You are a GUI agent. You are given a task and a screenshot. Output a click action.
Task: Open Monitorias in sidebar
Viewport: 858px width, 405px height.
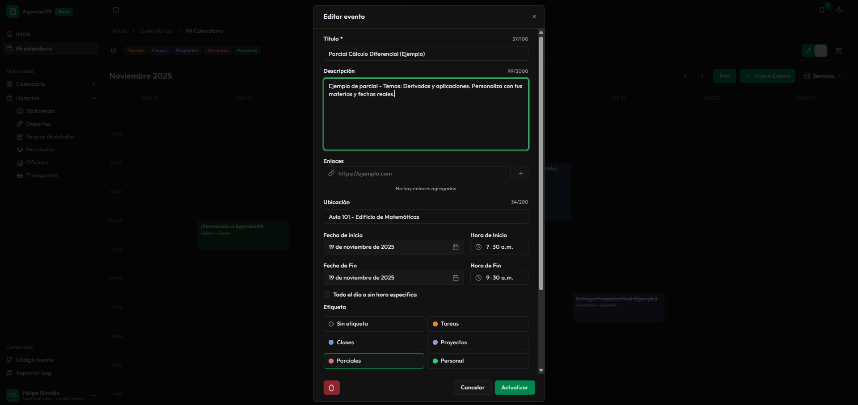40,150
